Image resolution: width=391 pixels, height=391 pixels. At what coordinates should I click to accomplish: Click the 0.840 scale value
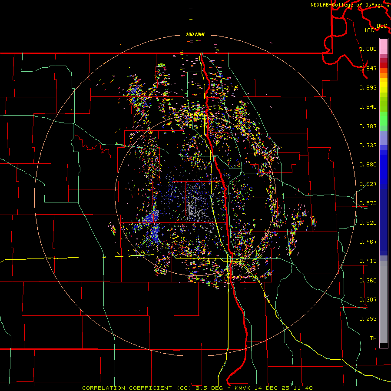click(x=368, y=107)
